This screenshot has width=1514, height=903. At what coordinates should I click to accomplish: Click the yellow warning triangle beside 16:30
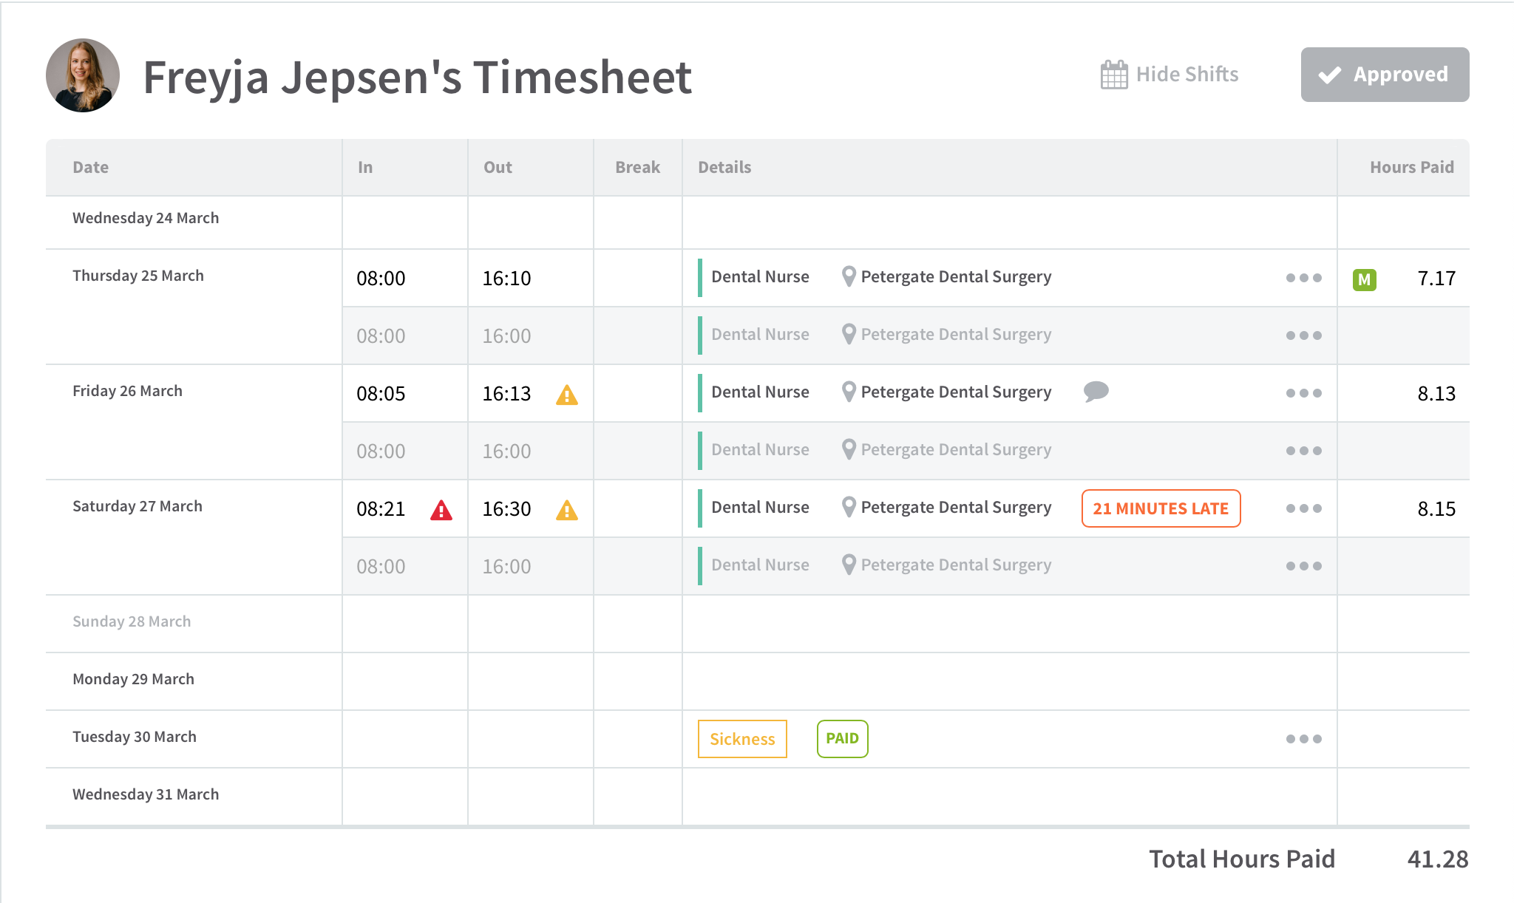pyautogui.click(x=567, y=510)
